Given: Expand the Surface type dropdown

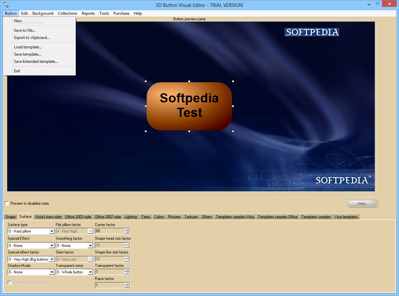Looking at the screenshot, I should click(51, 231).
